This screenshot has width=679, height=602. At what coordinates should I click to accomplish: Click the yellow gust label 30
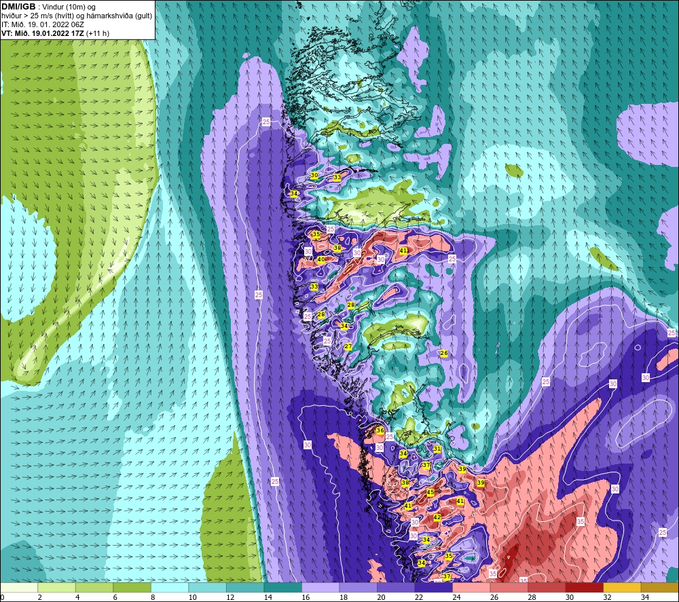[x=314, y=175]
